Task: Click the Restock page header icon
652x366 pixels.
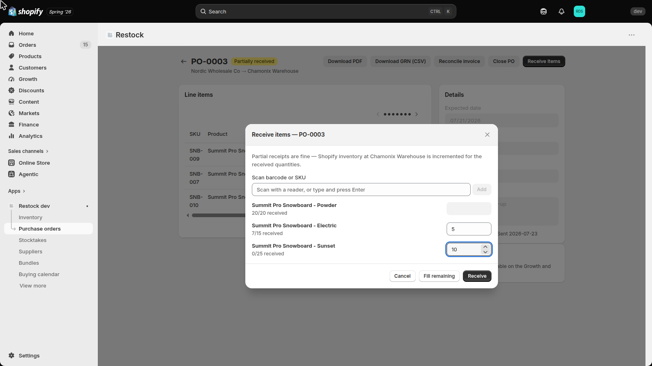Action: (x=110, y=35)
